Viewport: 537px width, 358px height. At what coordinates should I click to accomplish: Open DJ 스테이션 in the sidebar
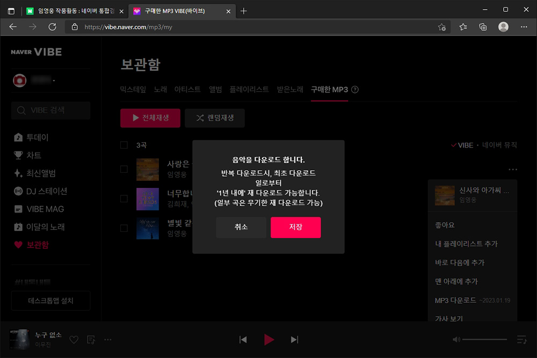click(40, 191)
